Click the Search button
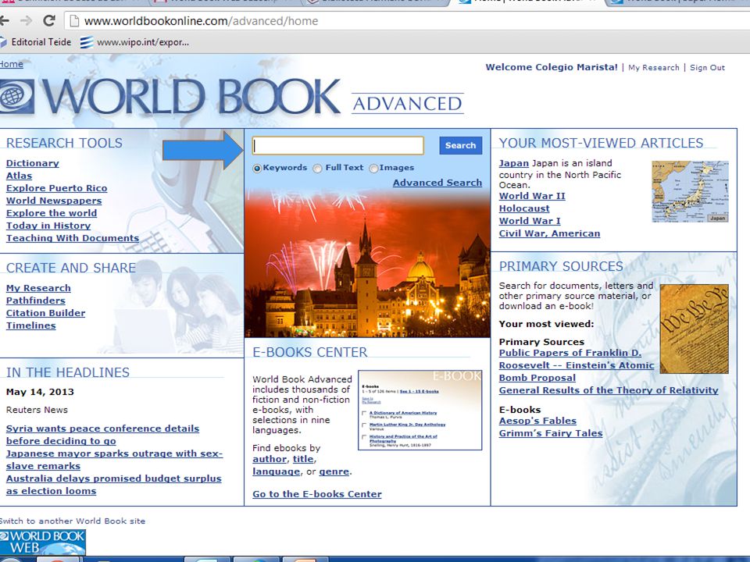Screen dimensions: 750x562 coord(461,145)
